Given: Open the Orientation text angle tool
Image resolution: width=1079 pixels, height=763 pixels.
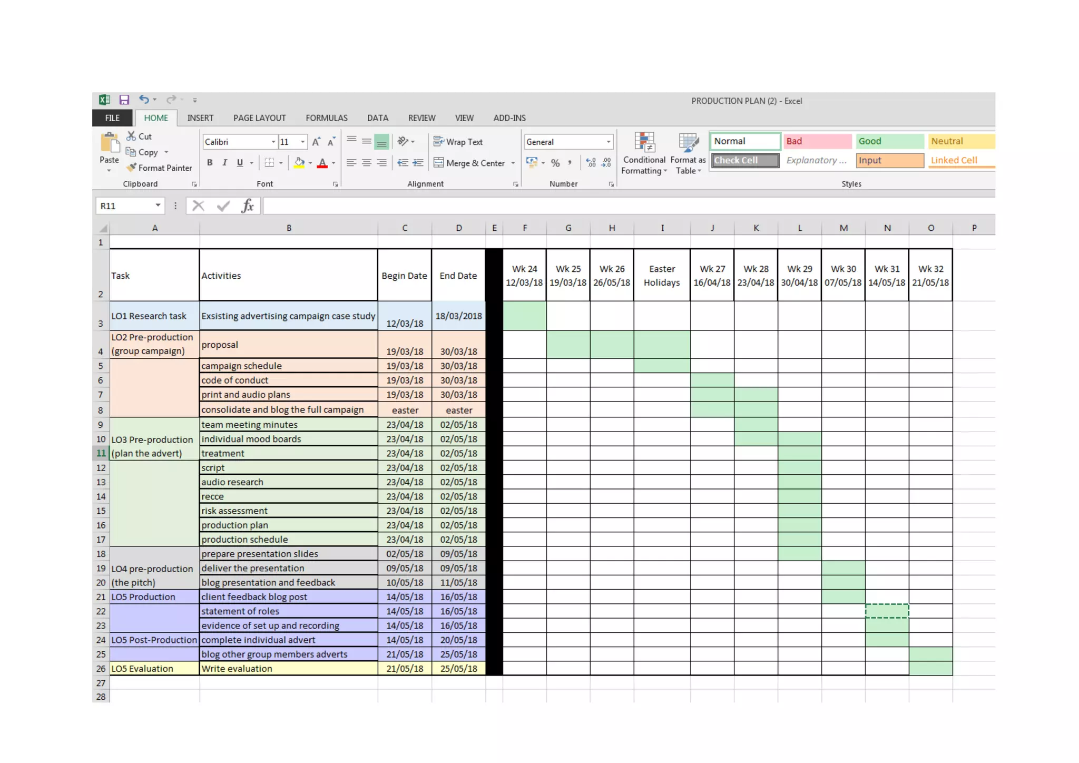Looking at the screenshot, I should tap(403, 141).
